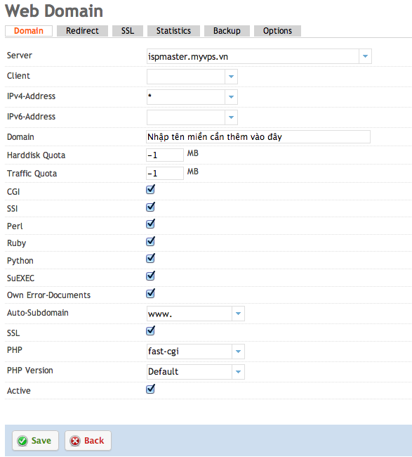The height and width of the screenshot is (457, 412).
Task: Toggle the SSI checkbox
Action: pyautogui.click(x=150, y=207)
